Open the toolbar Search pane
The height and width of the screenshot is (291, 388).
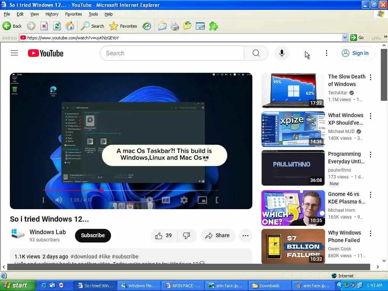coord(92,26)
